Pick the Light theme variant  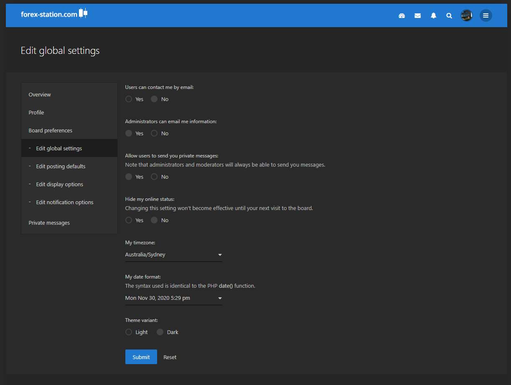pos(129,332)
